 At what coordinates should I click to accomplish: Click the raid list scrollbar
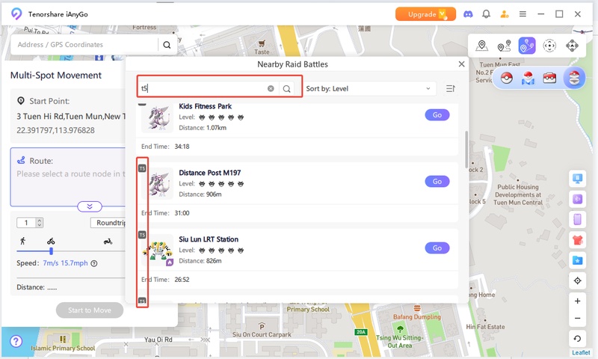[x=466, y=149]
